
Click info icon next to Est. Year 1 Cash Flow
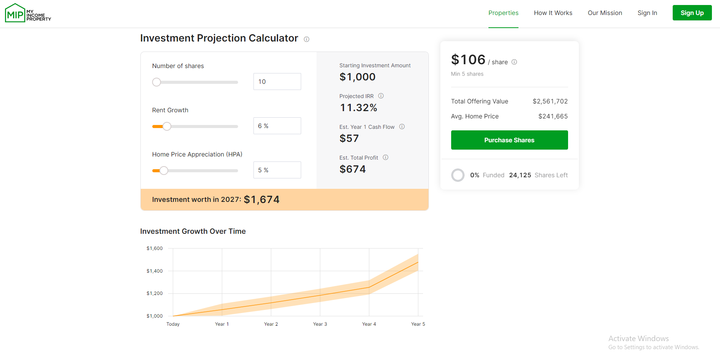tap(402, 127)
